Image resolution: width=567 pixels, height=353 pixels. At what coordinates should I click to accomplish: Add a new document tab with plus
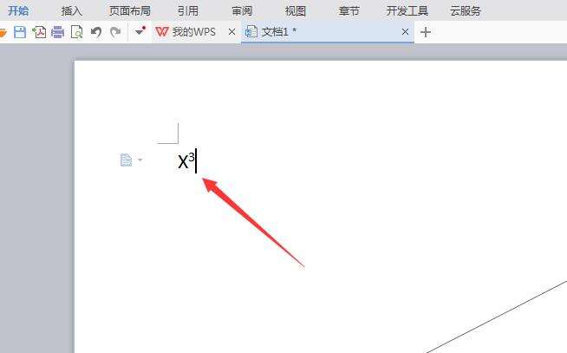pos(426,32)
